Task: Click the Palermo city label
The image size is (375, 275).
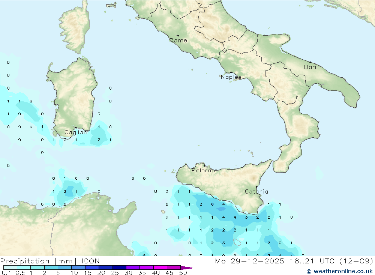Action: coord(204,170)
